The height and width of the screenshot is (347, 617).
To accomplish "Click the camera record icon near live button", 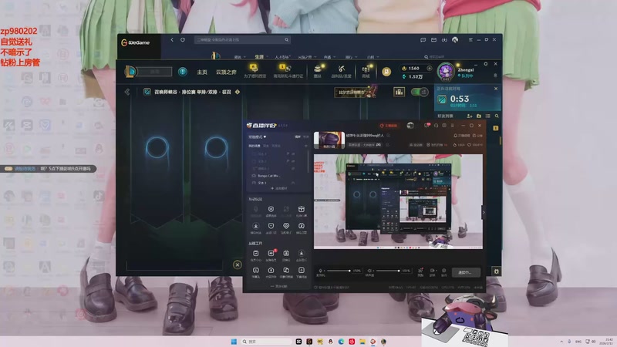I will [433, 271].
